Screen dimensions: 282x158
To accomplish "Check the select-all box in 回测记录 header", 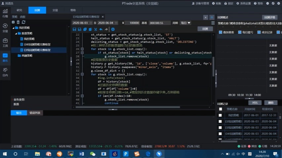I will pos(221,109).
